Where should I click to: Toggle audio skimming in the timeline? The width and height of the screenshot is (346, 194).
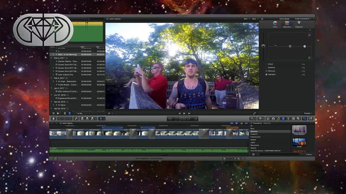click(237, 123)
